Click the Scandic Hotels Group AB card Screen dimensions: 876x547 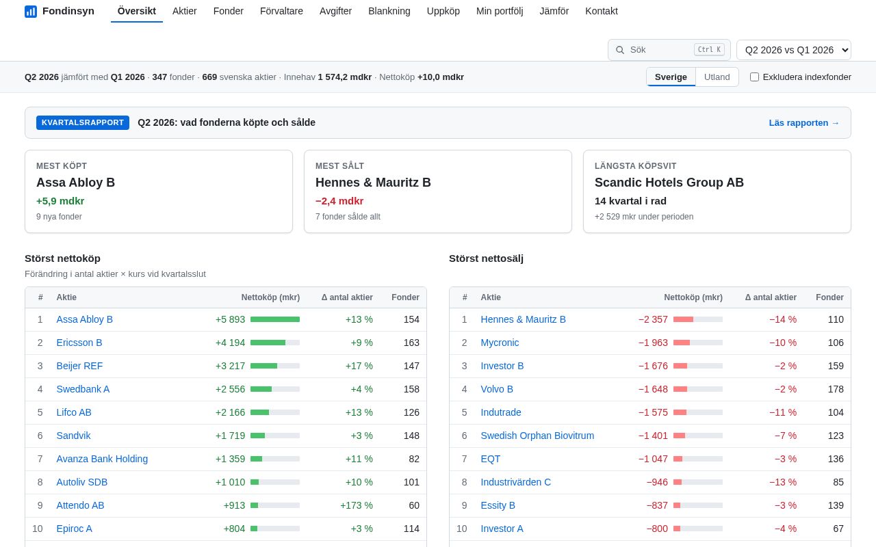(717, 191)
